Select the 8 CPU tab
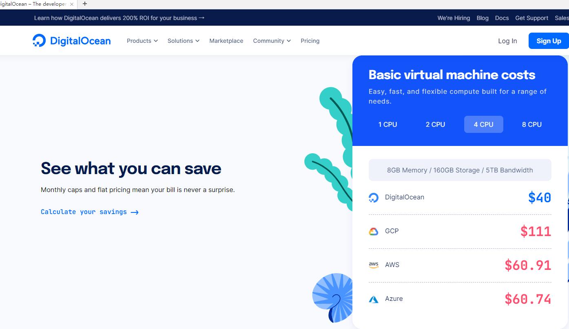 532,124
